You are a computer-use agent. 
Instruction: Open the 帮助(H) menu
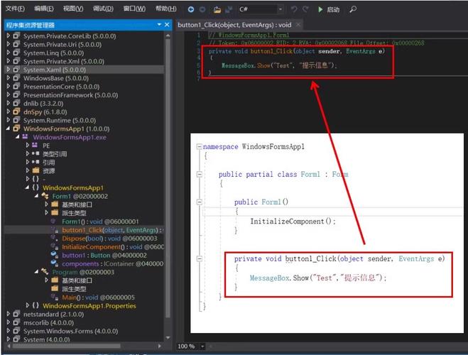click(166, 9)
